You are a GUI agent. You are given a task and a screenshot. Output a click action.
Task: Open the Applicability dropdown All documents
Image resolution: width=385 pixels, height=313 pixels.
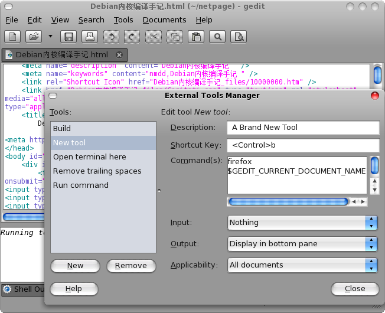coord(302,265)
